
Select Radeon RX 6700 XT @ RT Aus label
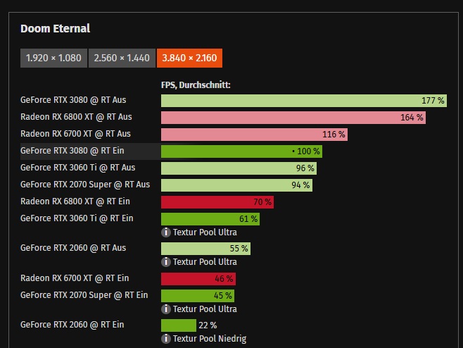(x=75, y=134)
